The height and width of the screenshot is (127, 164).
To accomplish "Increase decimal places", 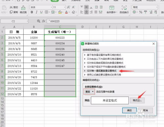I will coord(151,12).
